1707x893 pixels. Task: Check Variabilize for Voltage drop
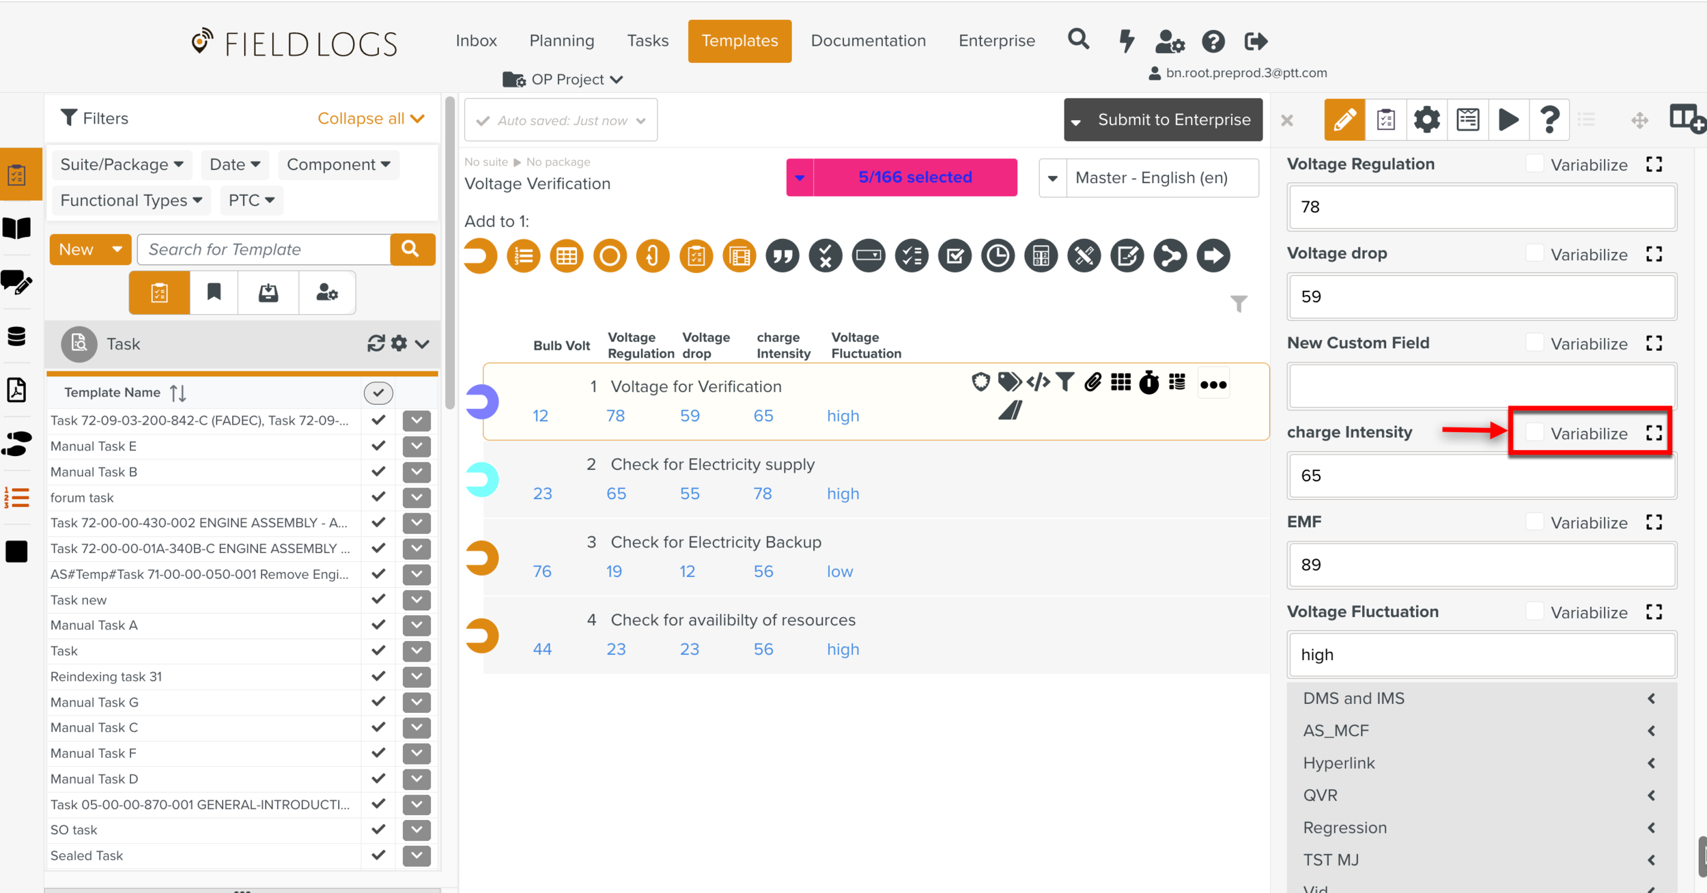[x=1534, y=254]
